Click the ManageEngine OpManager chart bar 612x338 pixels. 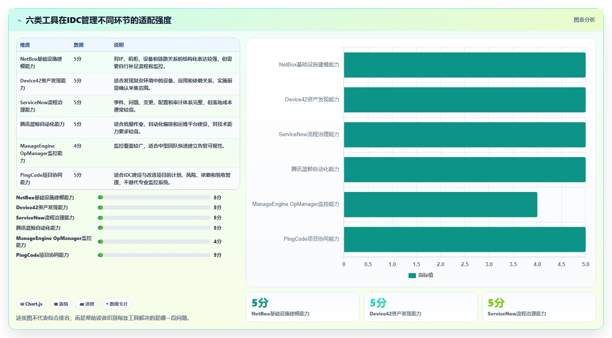441,204
